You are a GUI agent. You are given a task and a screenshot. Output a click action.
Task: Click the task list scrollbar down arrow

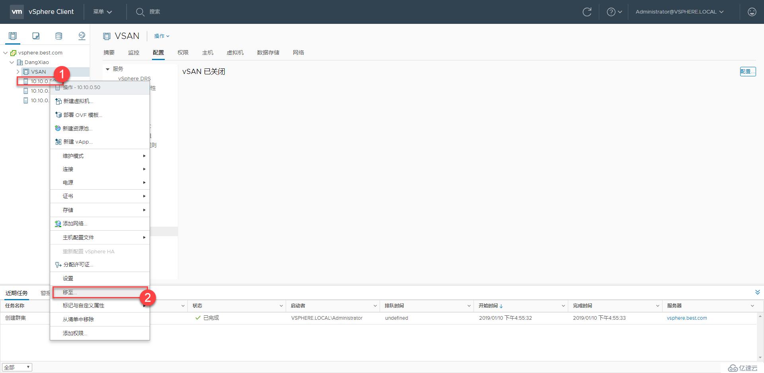click(760, 357)
